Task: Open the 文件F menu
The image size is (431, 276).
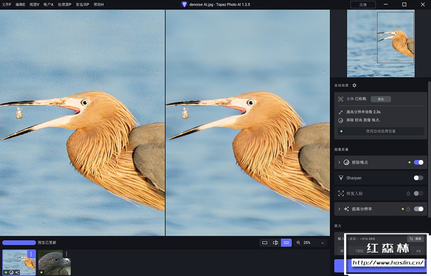Action: [7, 4]
